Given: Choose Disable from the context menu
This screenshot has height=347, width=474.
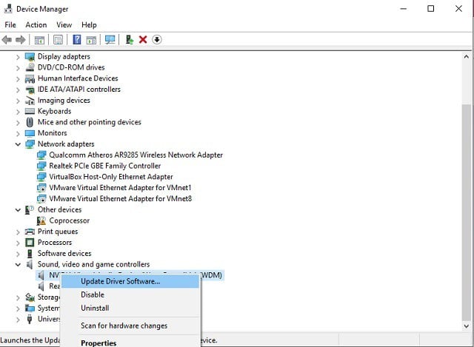Looking at the screenshot, I should click(130, 294).
